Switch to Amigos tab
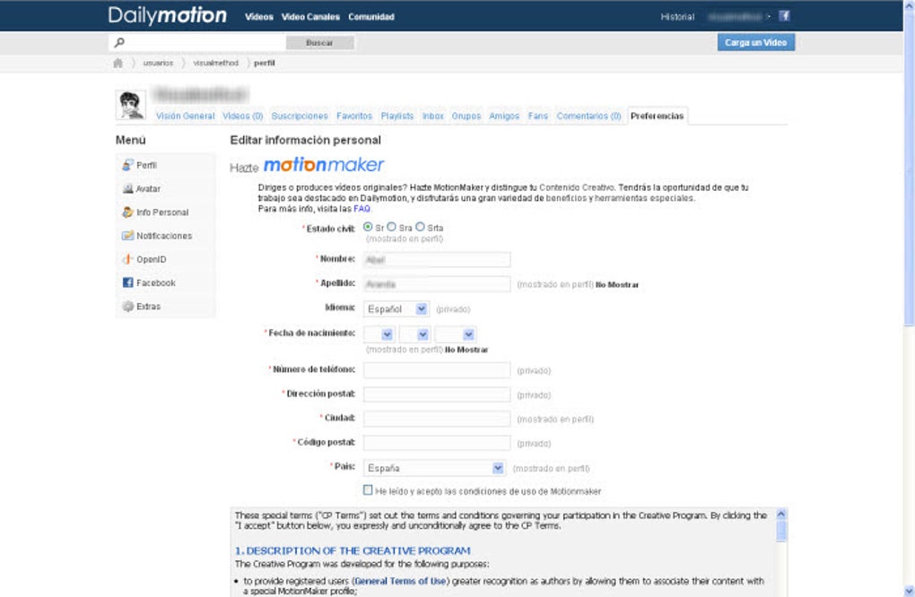This screenshot has height=597, width=915. click(504, 116)
